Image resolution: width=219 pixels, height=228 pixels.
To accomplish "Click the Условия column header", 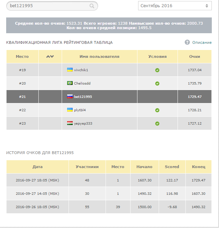I will pos(157,56).
